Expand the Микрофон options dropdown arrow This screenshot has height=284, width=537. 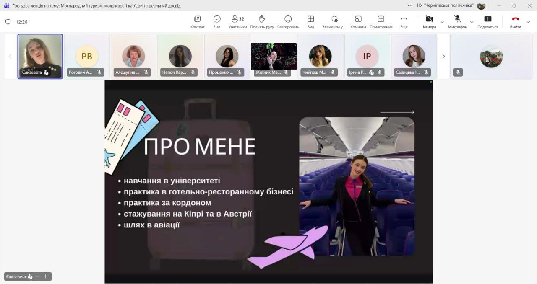click(x=472, y=22)
